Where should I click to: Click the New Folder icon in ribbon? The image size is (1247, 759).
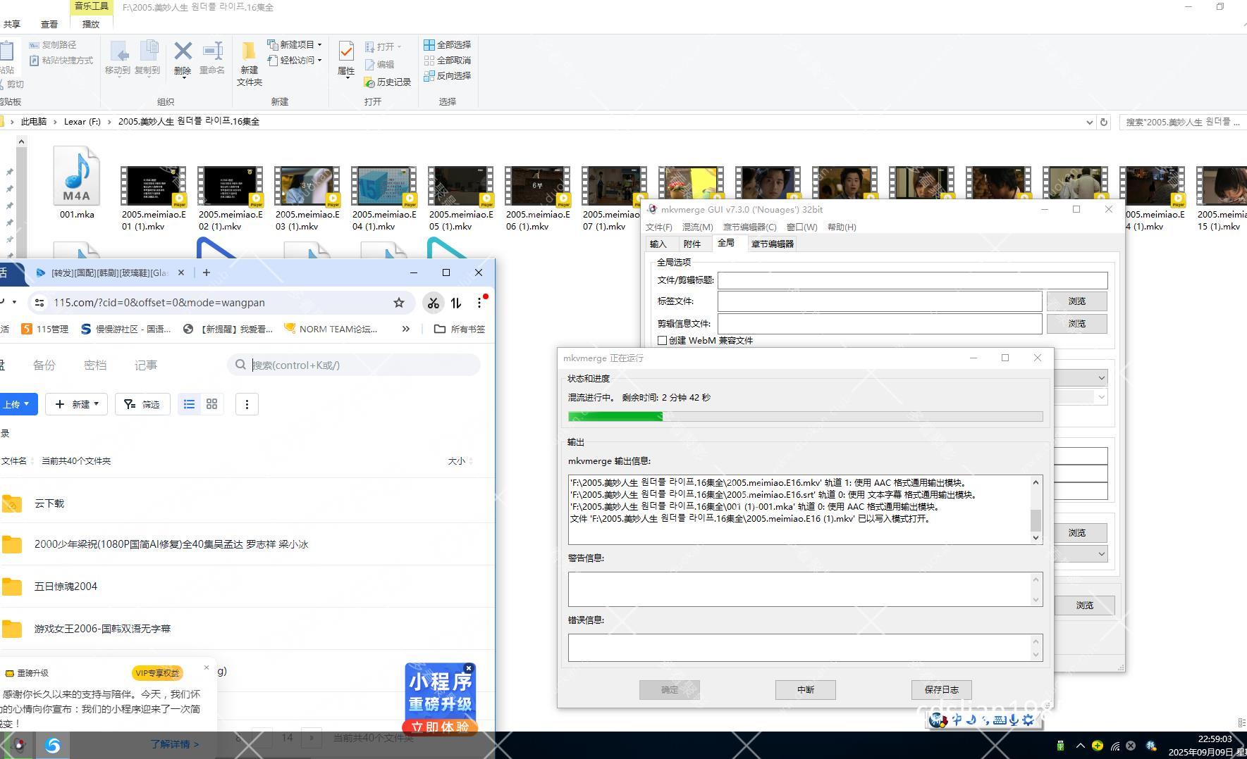tap(249, 52)
